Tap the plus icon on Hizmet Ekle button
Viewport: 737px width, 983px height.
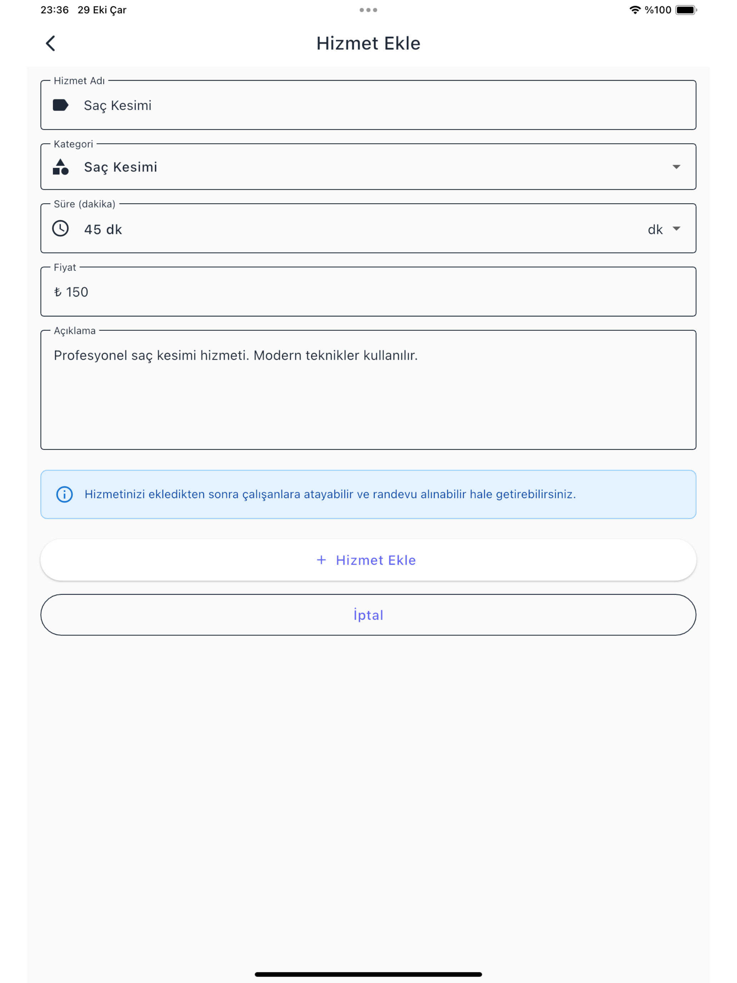pyautogui.click(x=321, y=559)
